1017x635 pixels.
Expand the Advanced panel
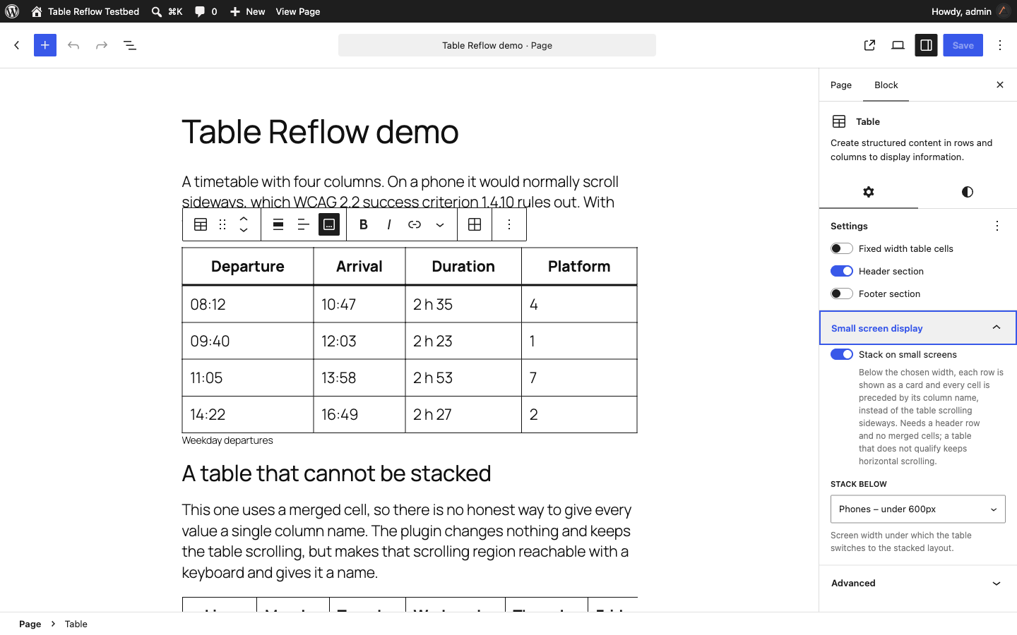pyautogui.click(x=918, y=583)
